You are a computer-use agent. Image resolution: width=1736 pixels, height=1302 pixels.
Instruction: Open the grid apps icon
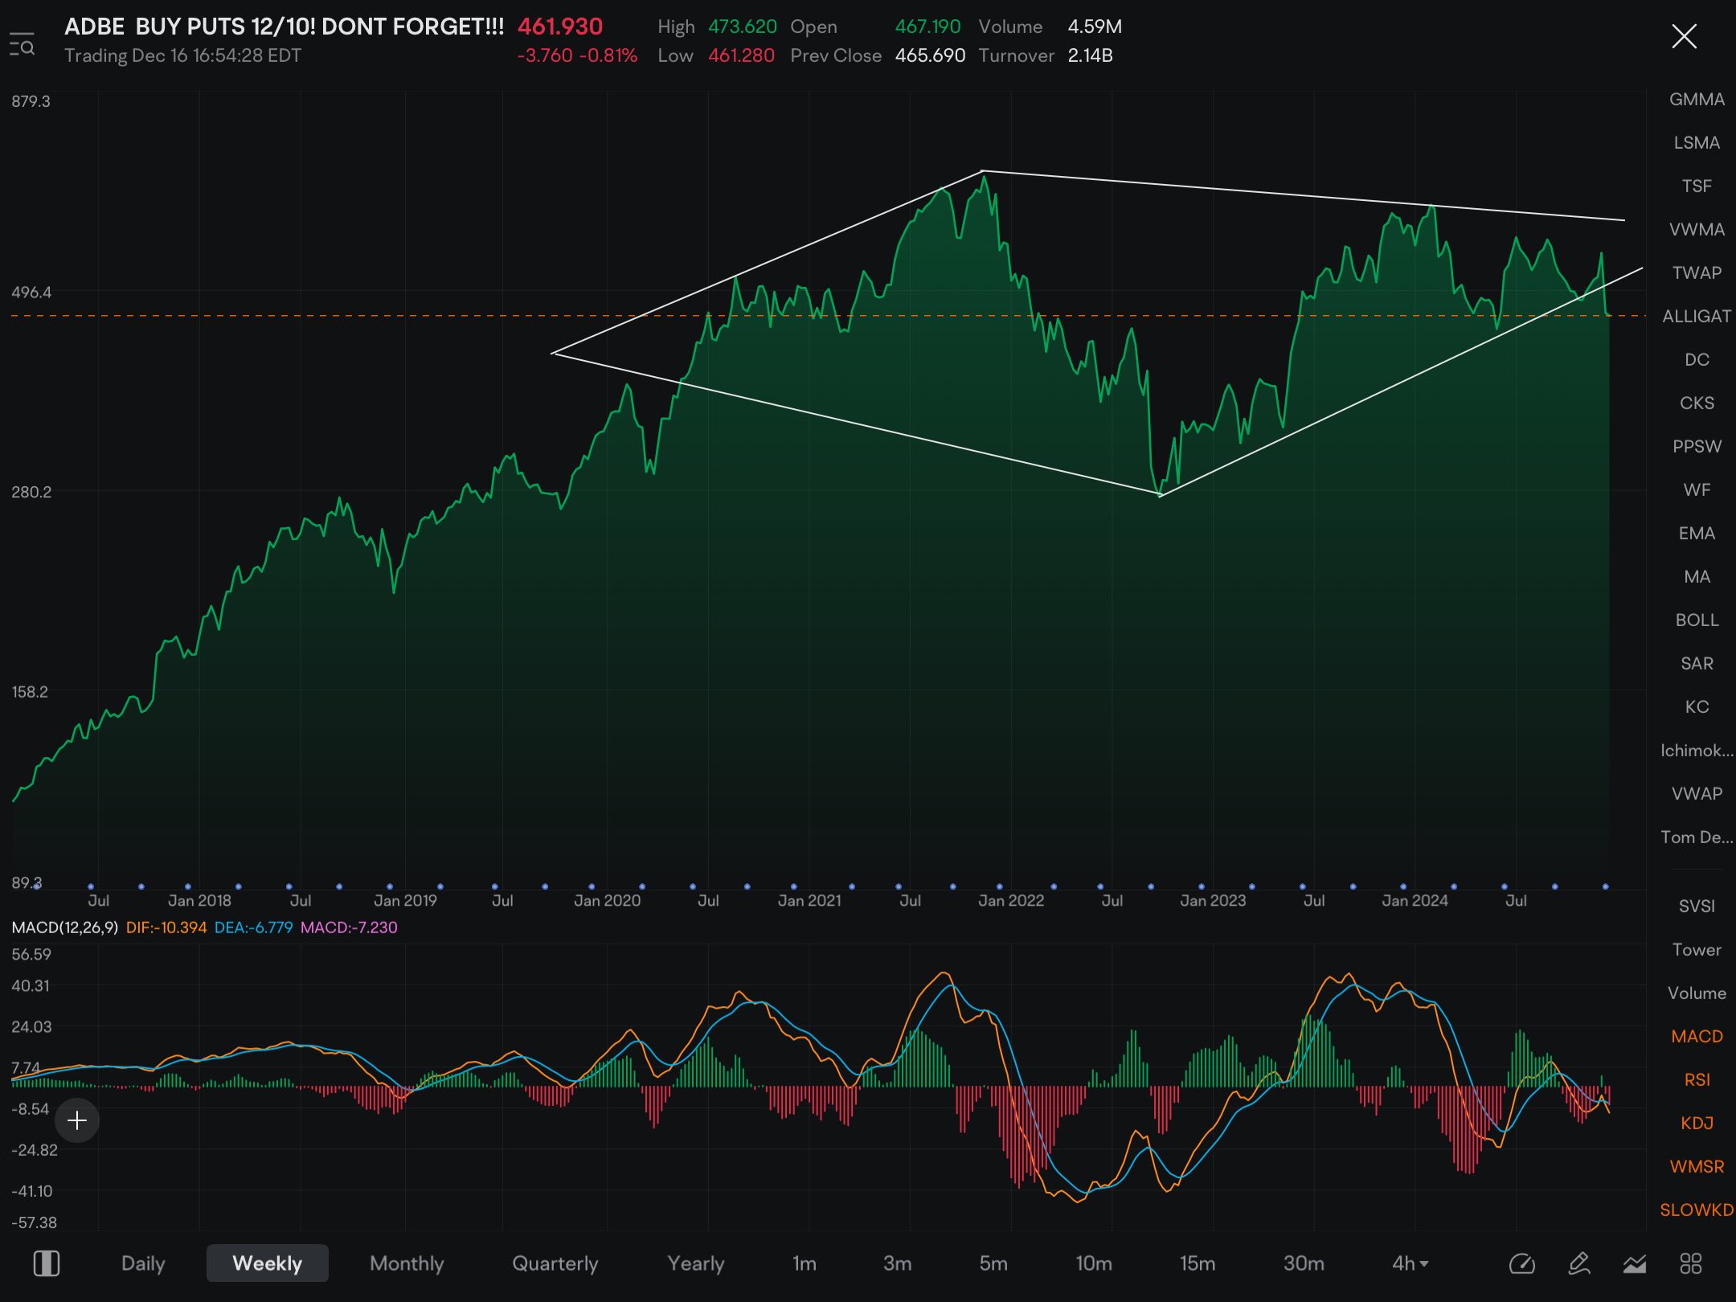[1691, 1263]
